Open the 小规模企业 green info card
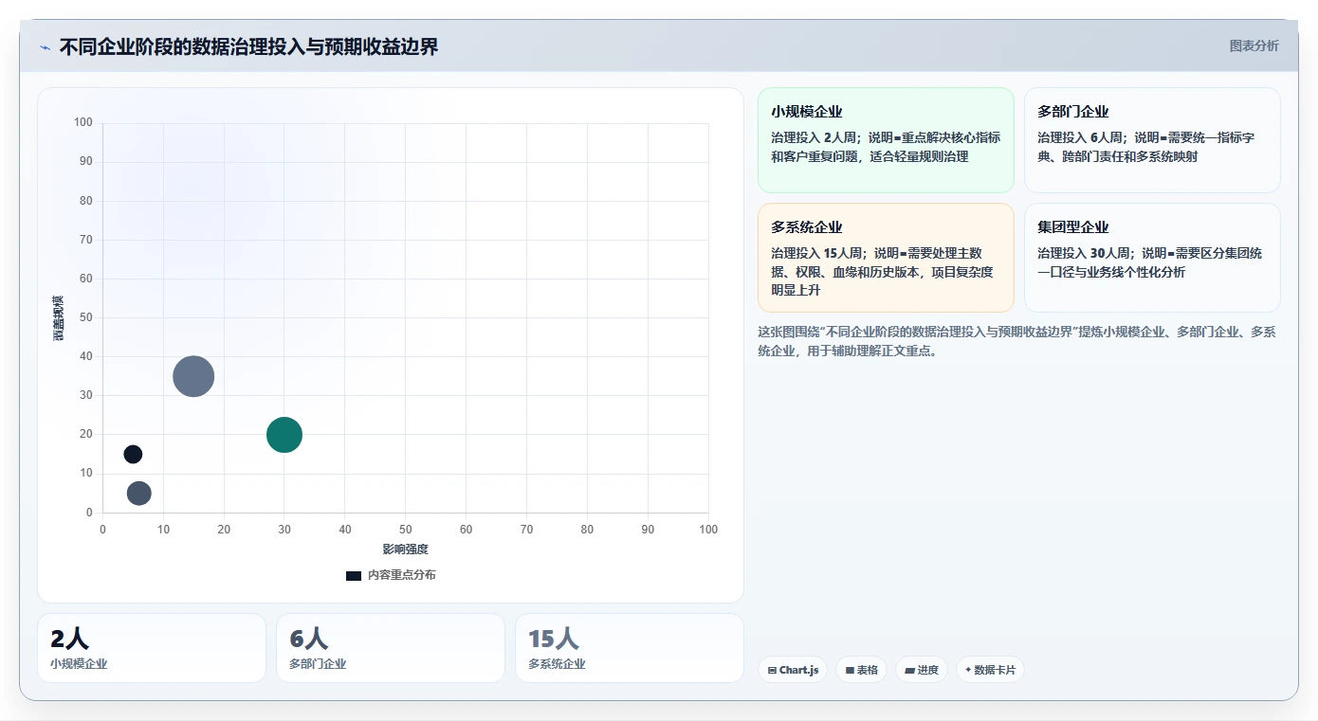 pyautogui.click(x=886, y=140)
